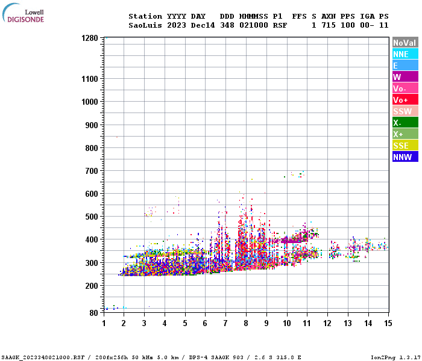The image size is (422, 361).
Task: Click frequency axis label 5
Action: [x=185, y=323]
